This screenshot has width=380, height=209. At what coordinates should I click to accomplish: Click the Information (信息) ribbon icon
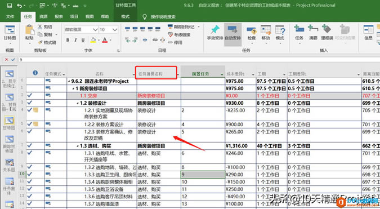tap(368, 30)
